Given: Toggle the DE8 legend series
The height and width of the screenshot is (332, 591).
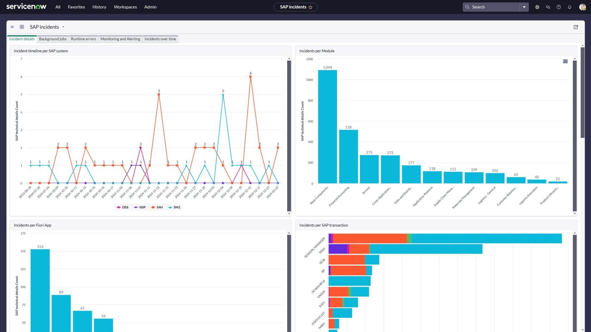Looking at the screenshot, I should (123, 207).
